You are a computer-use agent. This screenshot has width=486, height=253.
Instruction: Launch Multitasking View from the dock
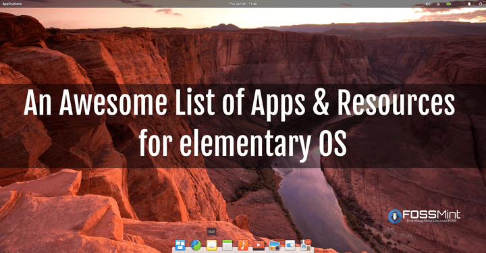180,246
